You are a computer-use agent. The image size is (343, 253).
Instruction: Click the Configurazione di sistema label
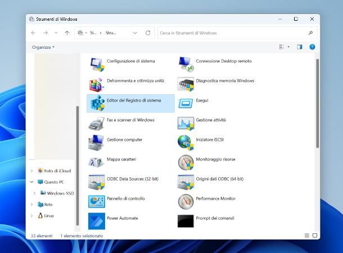(x=131, y=61)
